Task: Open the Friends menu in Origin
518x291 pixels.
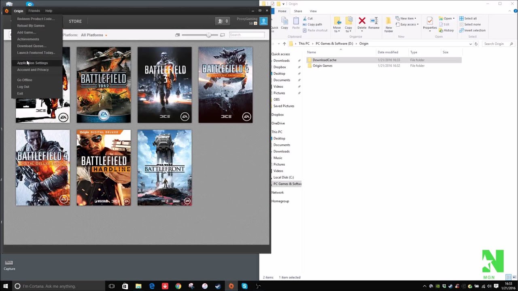Action: coord(34,11)
